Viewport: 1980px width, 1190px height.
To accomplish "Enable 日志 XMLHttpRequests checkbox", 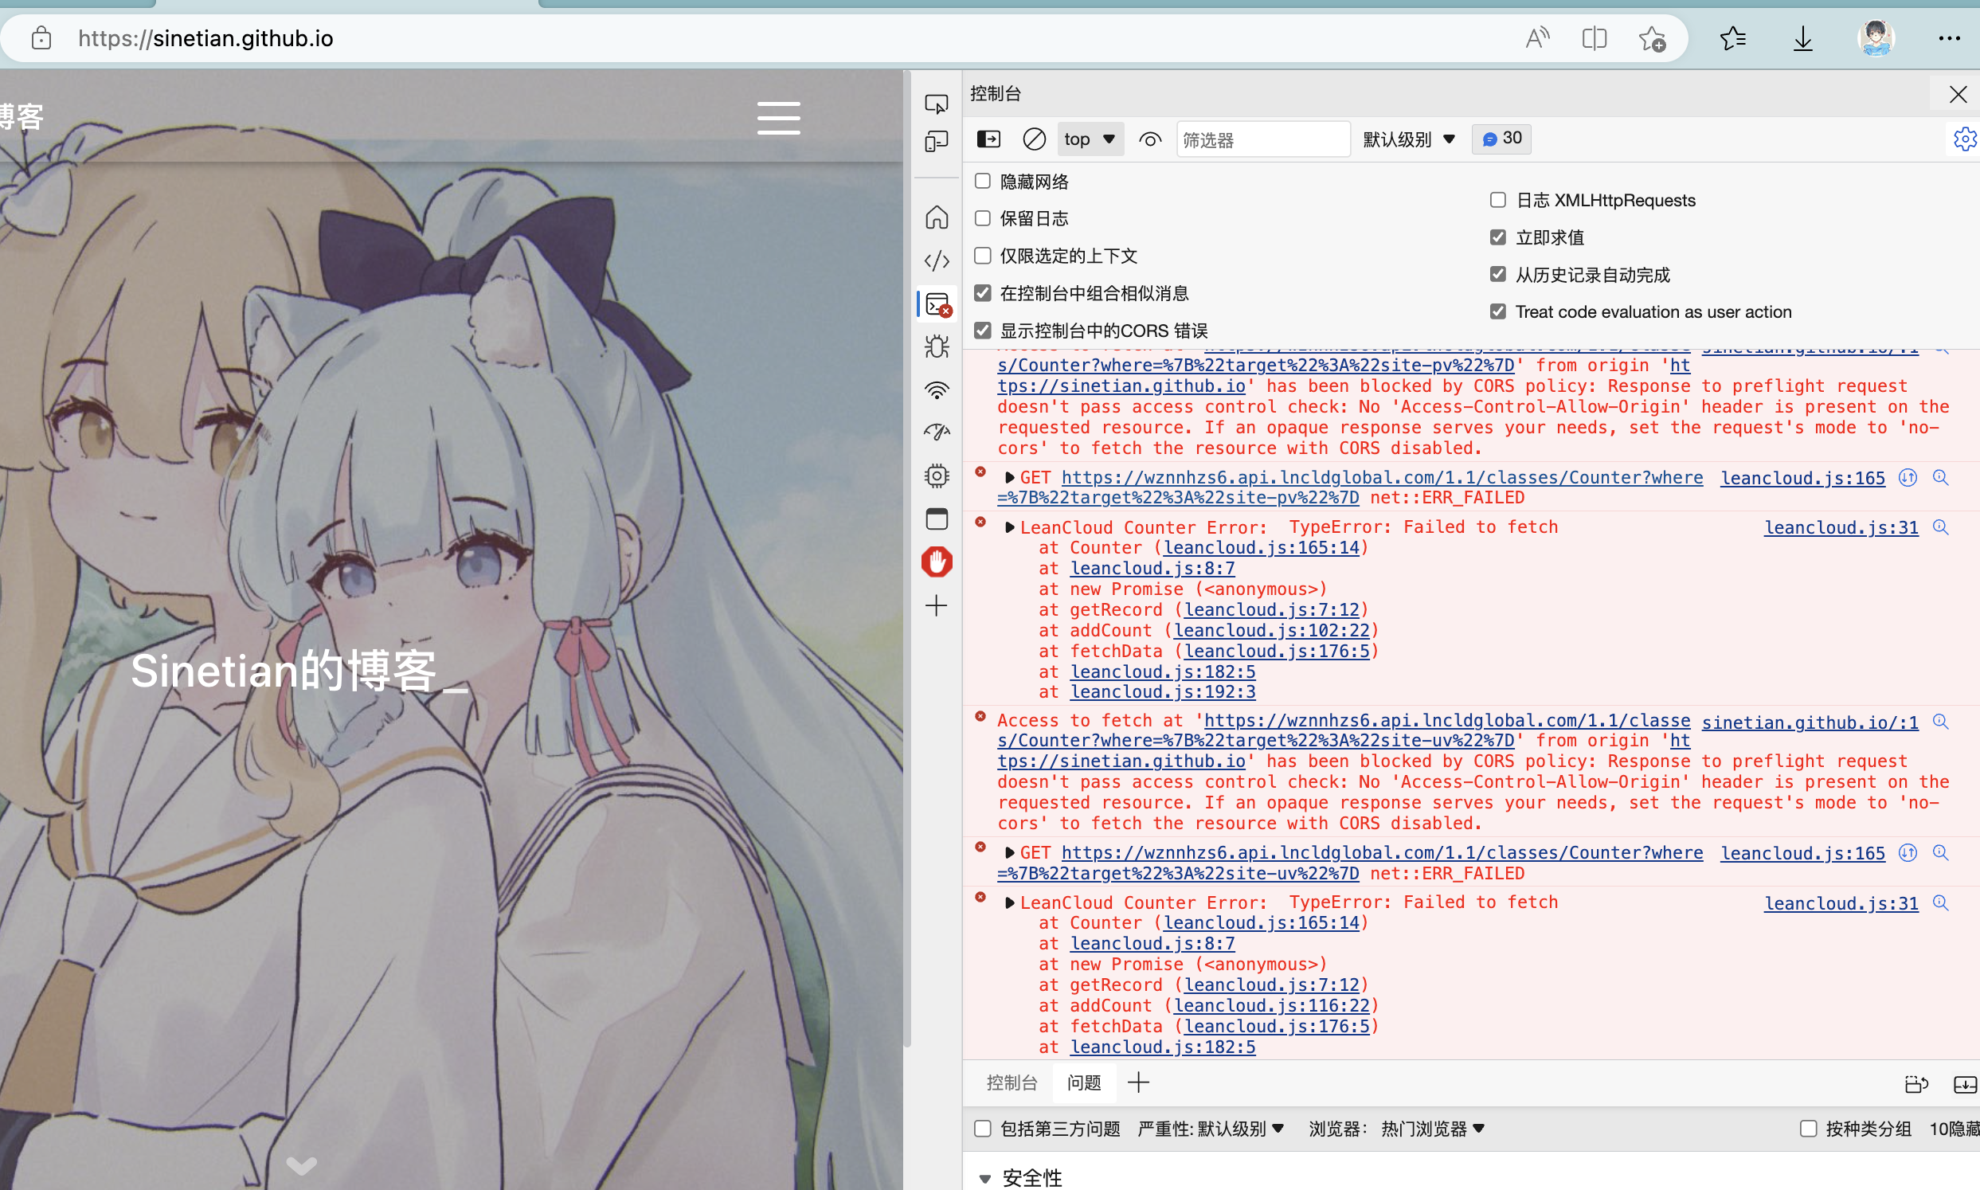I will pyautogui.click(x=1497, y=200).
